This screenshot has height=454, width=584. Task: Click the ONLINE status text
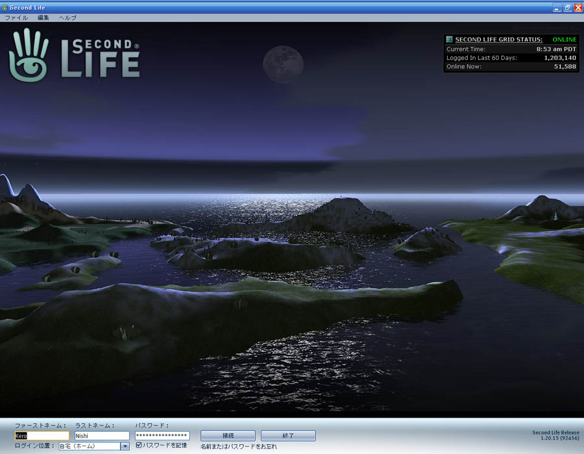tap(565, 40)
